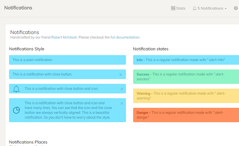
Task: Open settings gear icon in top bar
Action: pos(236,8)
